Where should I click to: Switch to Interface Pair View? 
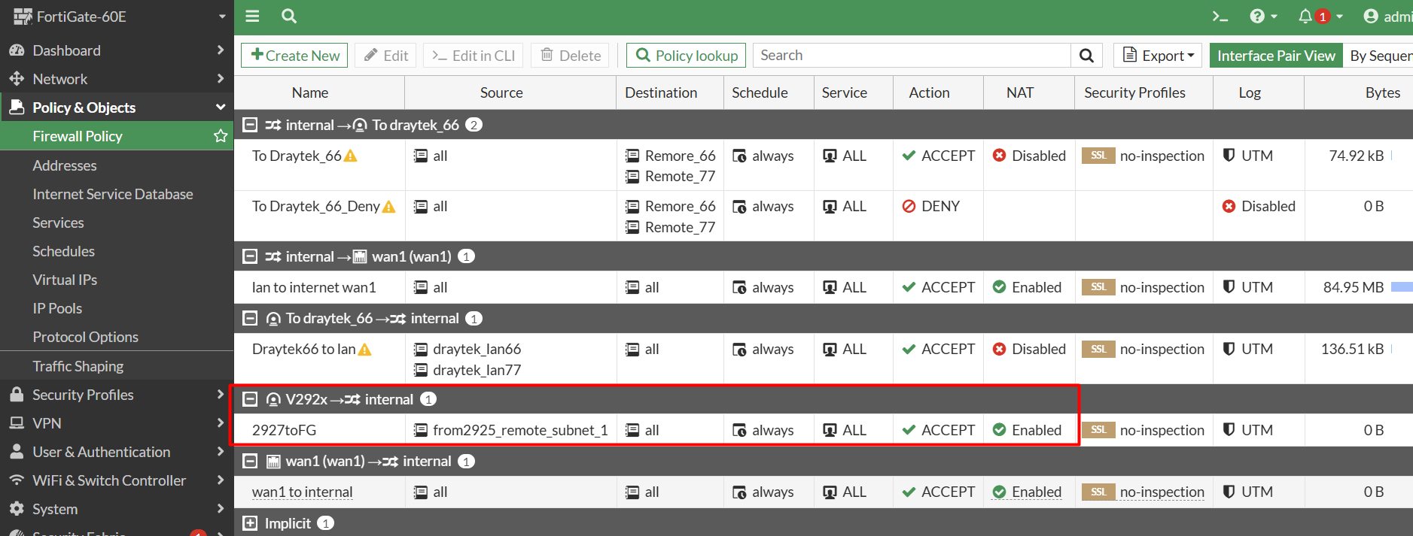(x=1275, y=56)
